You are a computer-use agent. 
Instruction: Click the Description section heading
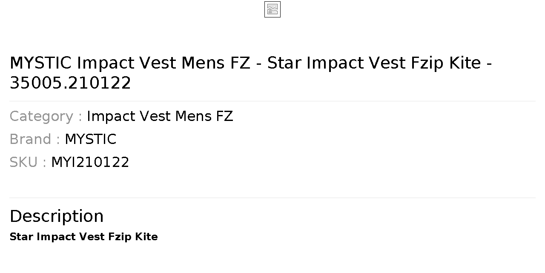(x=57, y=216)
